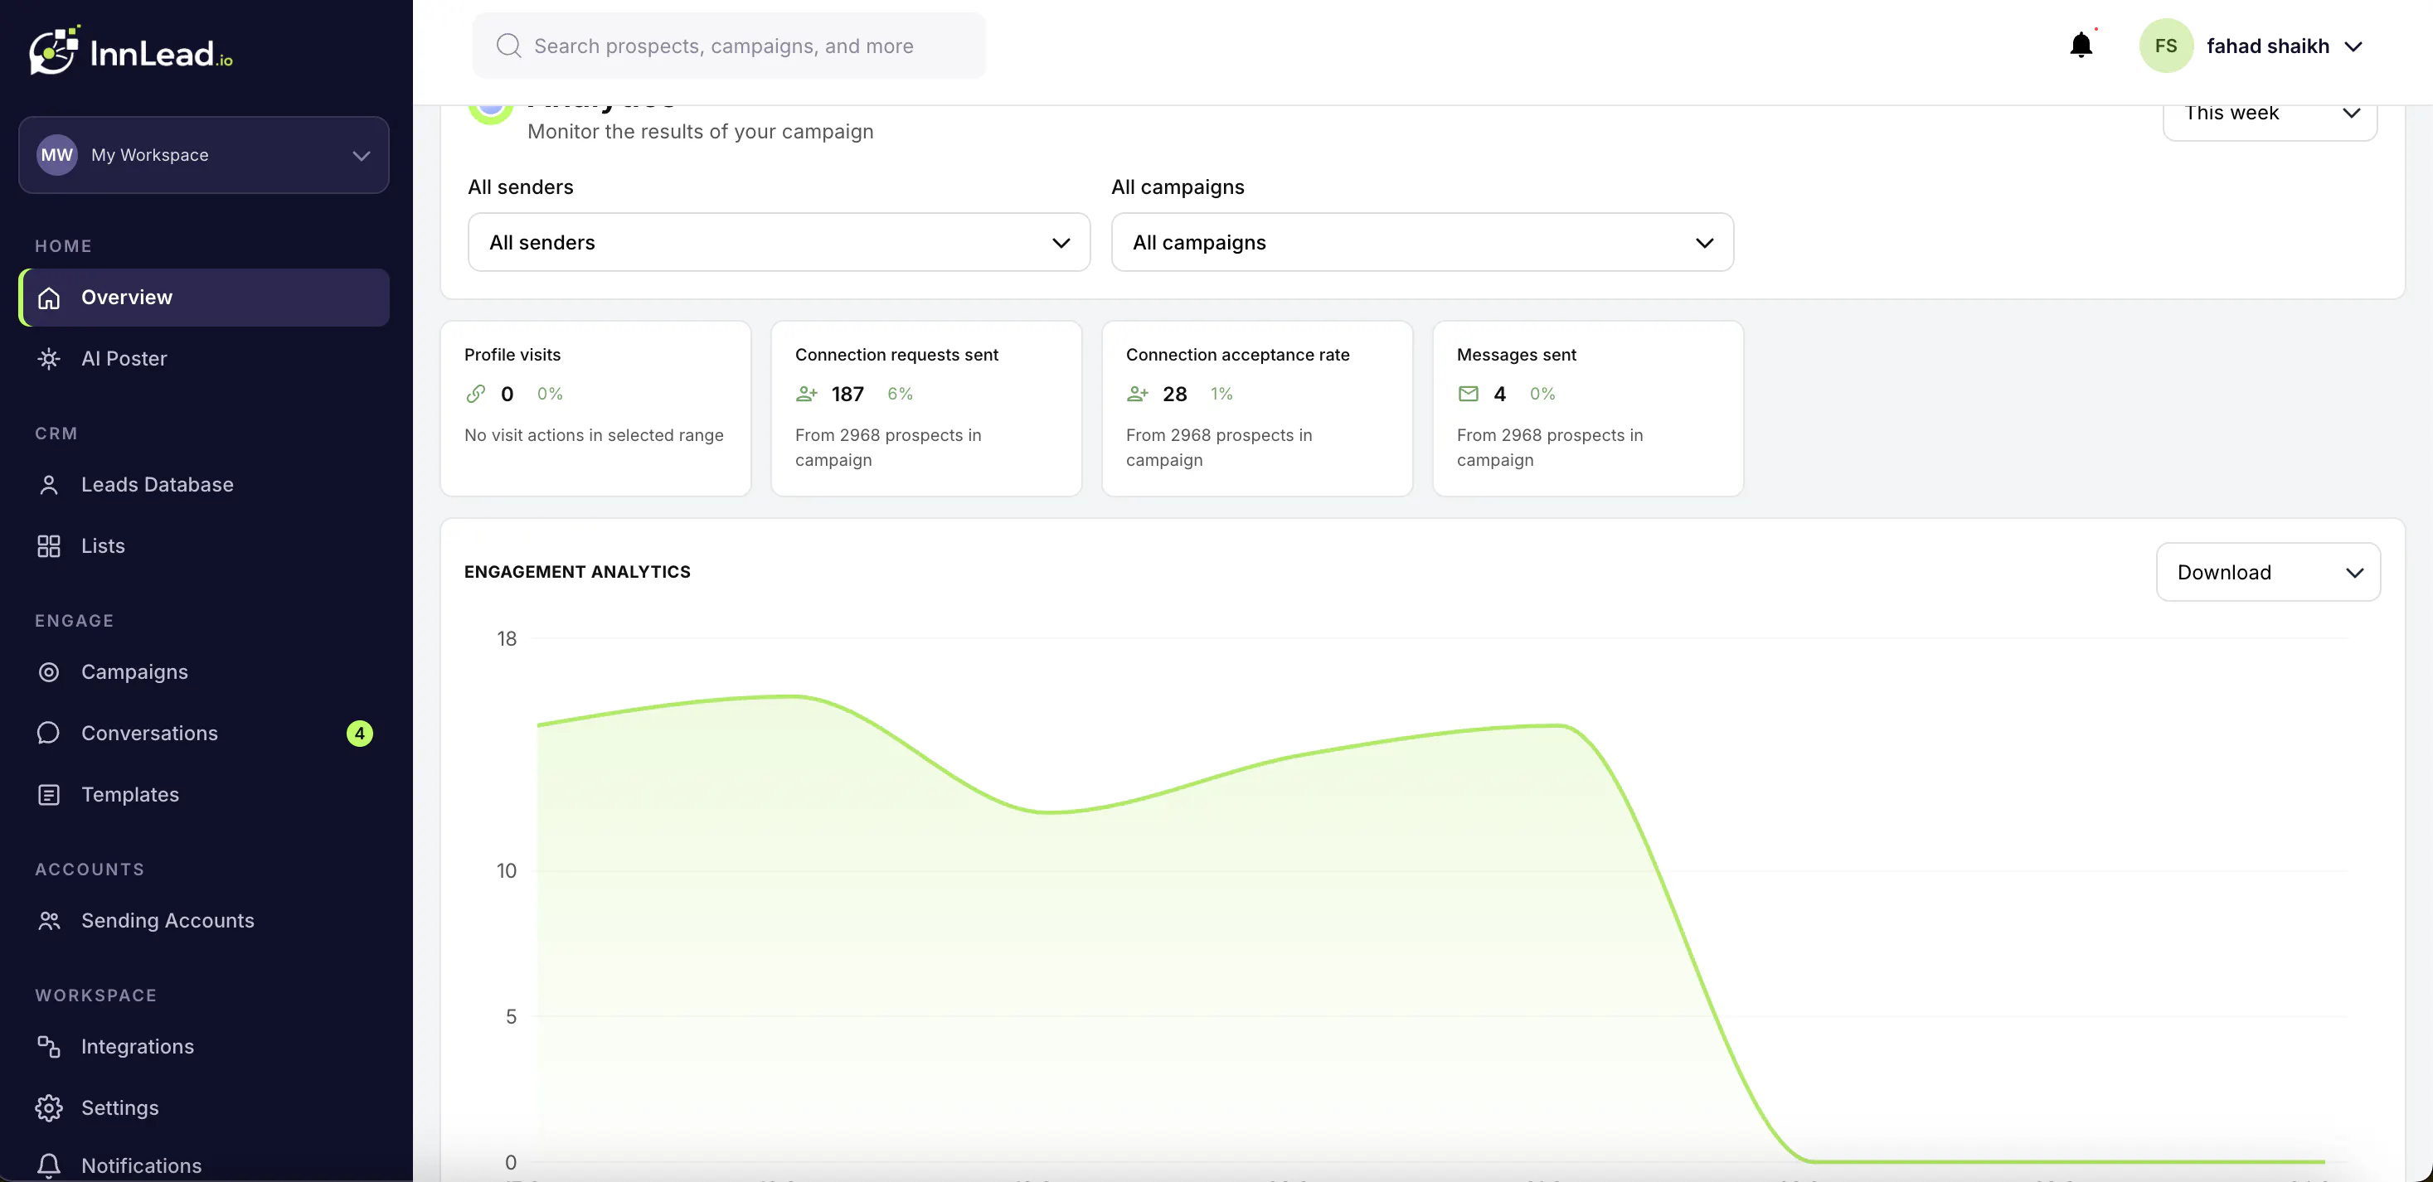Navigate to Lists
The height and width of the screenshot is (1182, 2433).
204,545
